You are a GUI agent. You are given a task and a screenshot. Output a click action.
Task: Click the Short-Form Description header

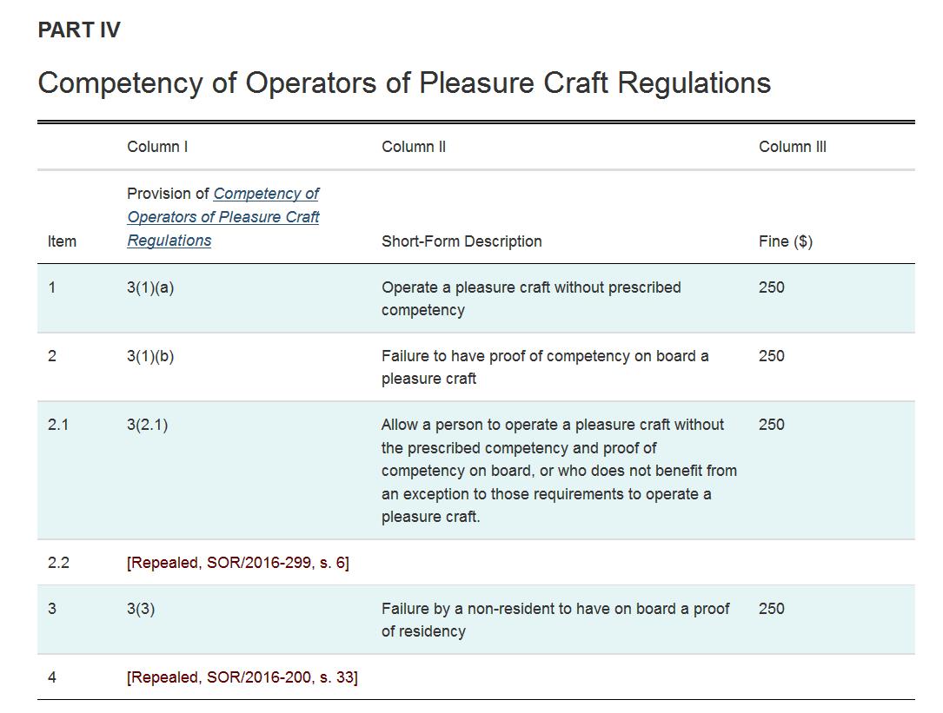[x=462, y=241]
